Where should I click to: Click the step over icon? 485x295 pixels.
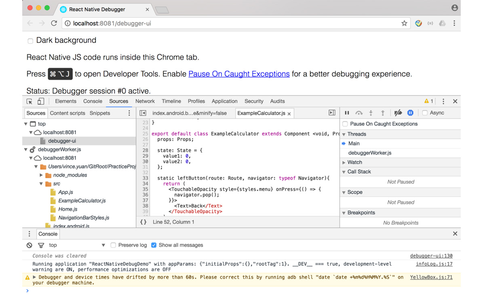coord(359,113)
